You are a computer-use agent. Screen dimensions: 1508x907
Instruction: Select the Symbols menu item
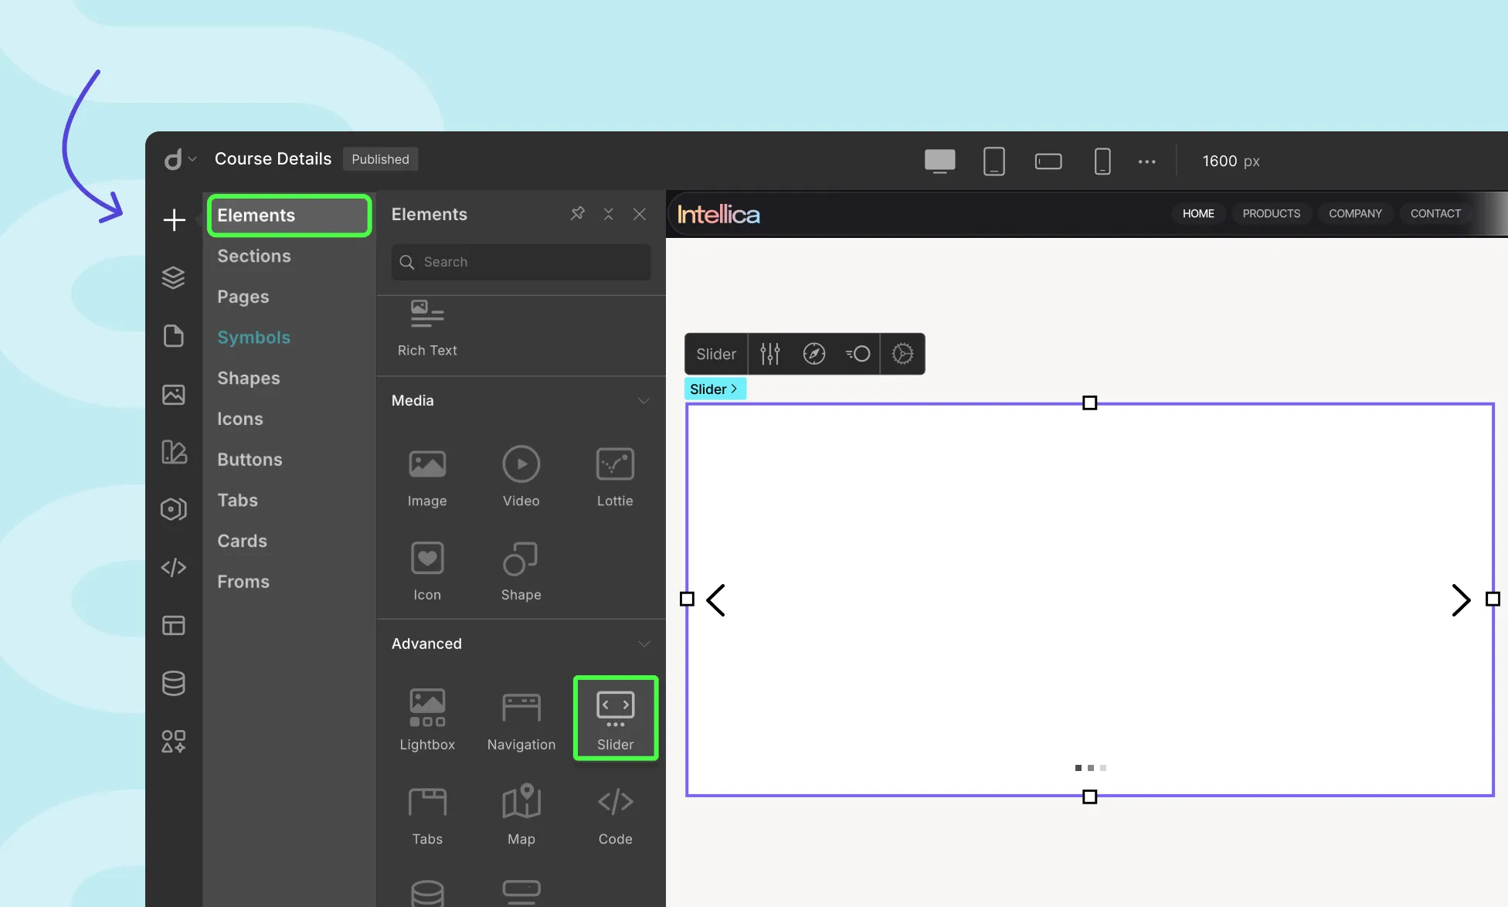tap(254, 338)
